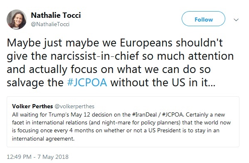
Task: Select the #JCPOA hashtag in quoted tweet
Action: (173, 114)
